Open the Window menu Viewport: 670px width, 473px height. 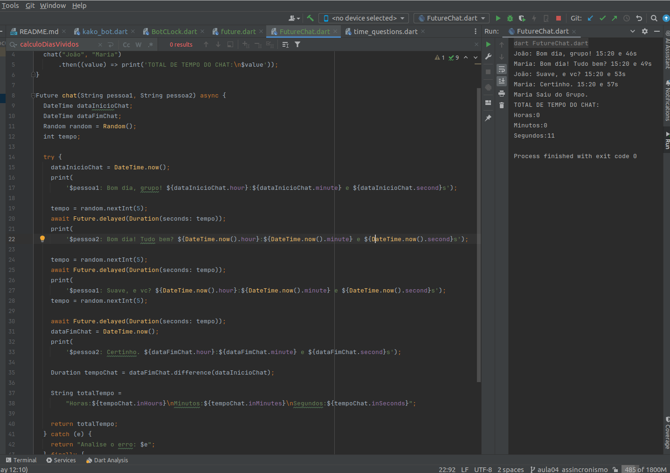point(53,6)
